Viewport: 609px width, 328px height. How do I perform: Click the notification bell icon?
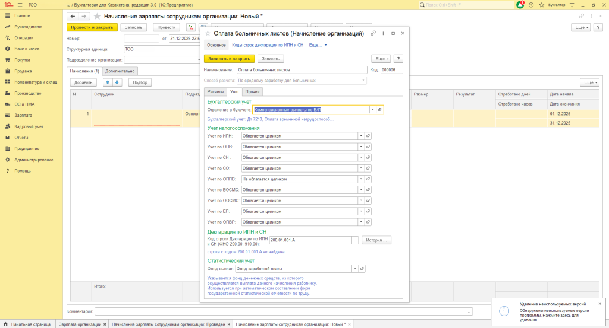[x=521, y=5]
